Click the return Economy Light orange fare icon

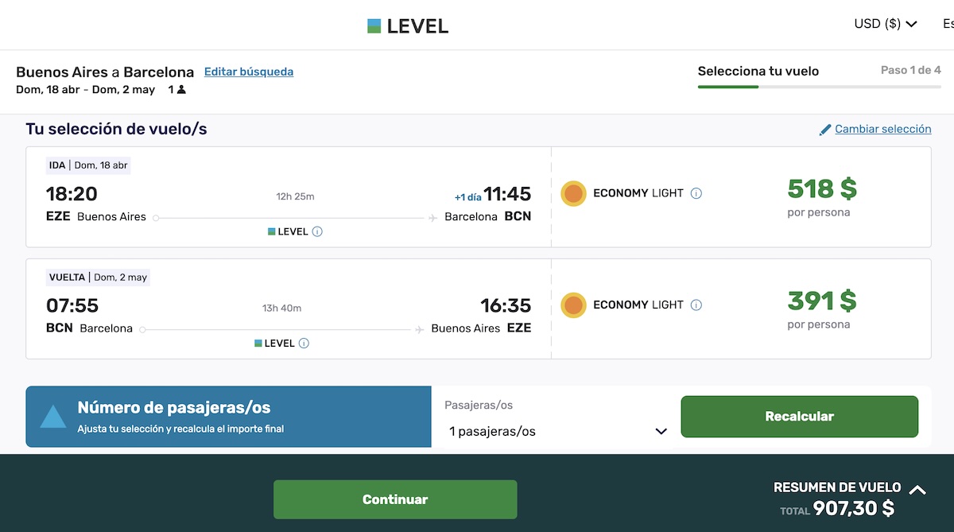click(x=573, y=305)
